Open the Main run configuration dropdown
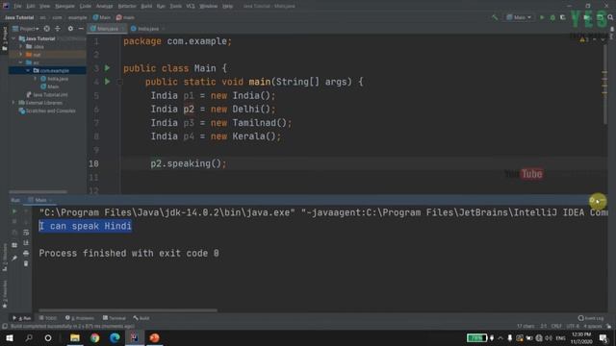616x346 pixels. pyautogui.click(x=519, y=17)
